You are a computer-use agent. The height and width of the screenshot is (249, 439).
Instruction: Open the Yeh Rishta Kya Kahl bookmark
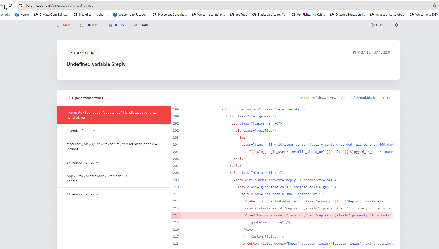tap(308, 15)
